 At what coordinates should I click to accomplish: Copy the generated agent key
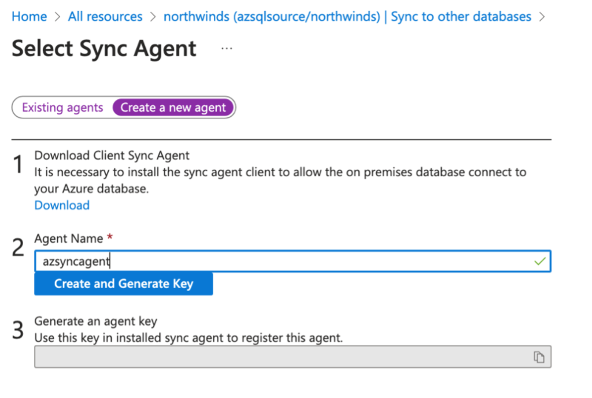(539, 357)
